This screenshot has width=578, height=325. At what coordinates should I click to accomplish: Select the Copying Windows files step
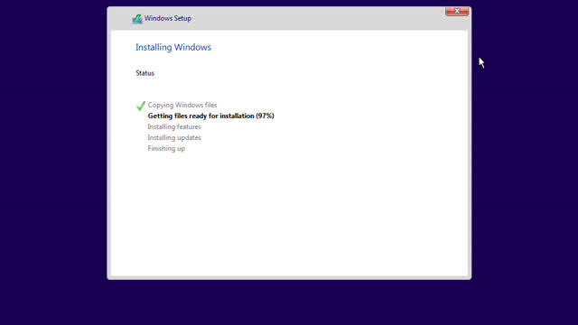[x=182, y=105]
